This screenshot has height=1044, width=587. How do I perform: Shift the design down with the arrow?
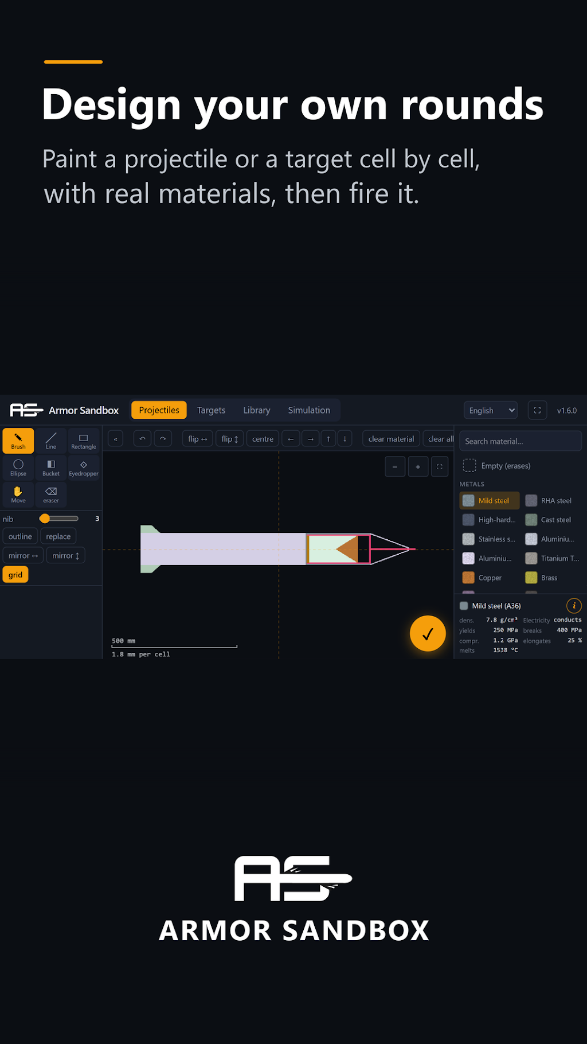tap(345, 439)
